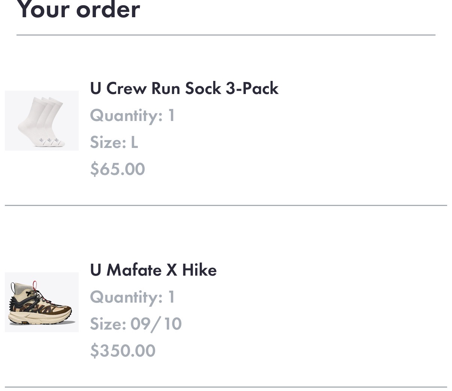Select the quantity value 1 for the socks
The width and height of the screenshot is (452, 391).
[x=171, y=115]
